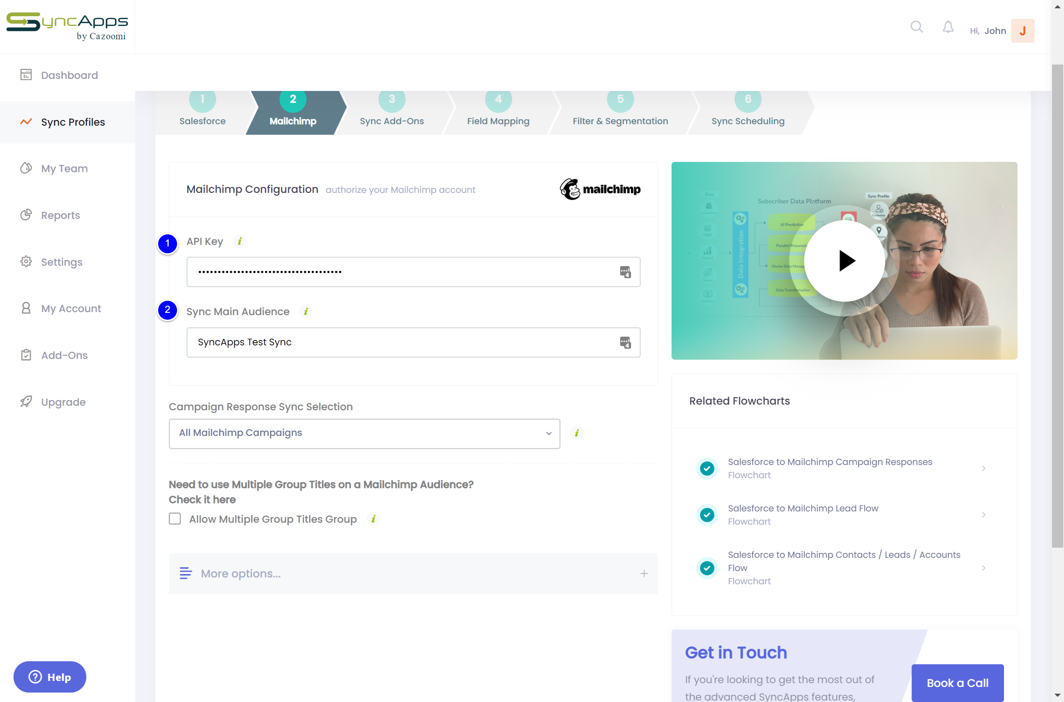Open Reports in sidebar

pyautogui.click(x=68, y=215)
